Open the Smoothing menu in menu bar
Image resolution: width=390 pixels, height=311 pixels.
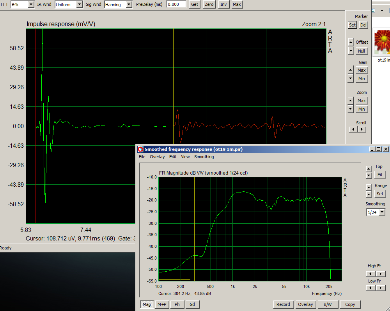(204, 157)
